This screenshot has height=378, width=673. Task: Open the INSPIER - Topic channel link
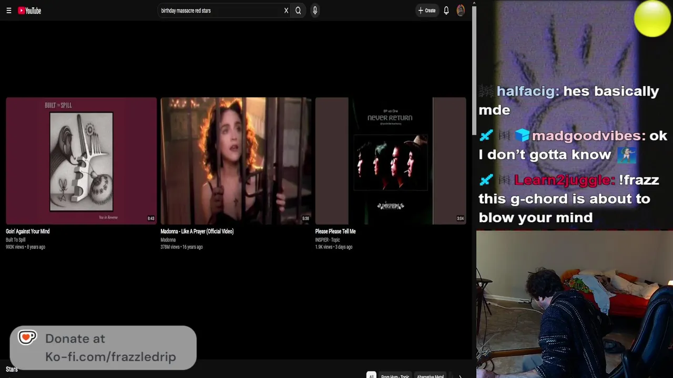pyautogui.click(x=328, y=240)
